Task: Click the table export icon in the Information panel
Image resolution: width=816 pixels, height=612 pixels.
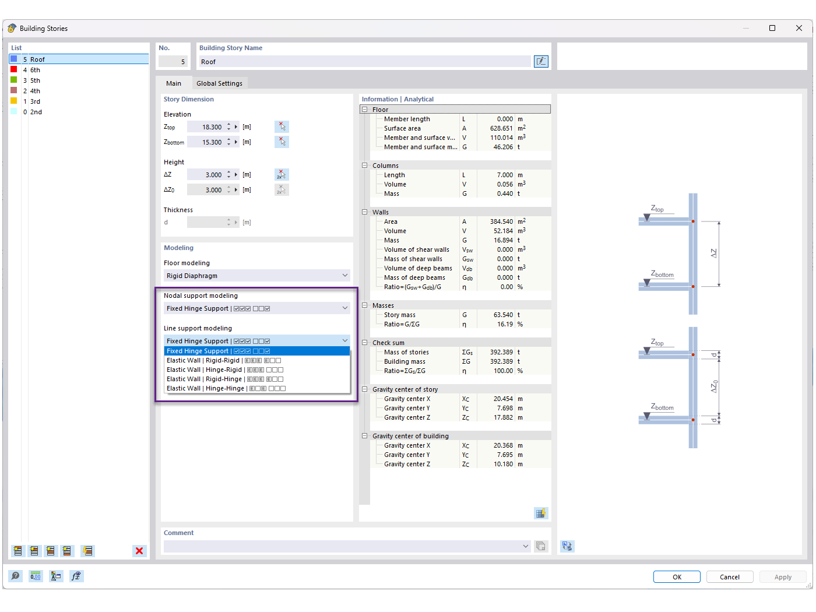Action: click(541, 513)
